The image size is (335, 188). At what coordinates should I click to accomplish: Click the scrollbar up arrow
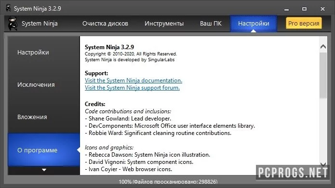(323, 47)
